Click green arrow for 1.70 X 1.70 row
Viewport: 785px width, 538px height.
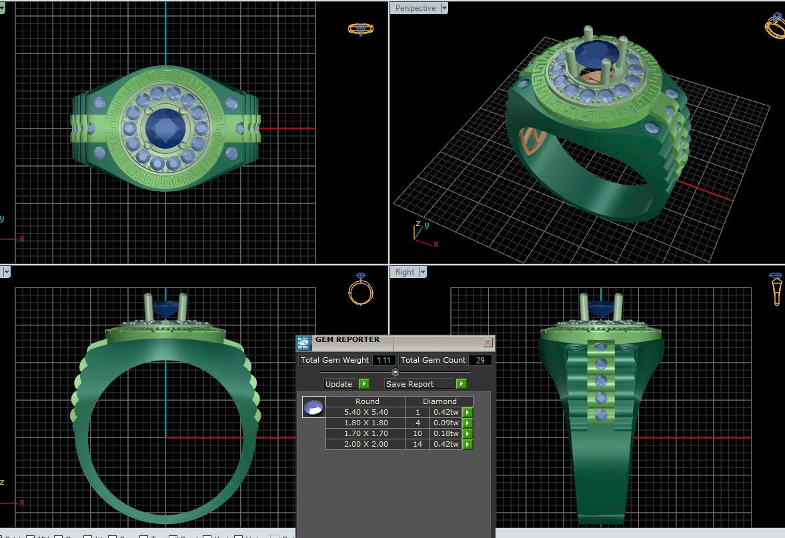(x=468, y=433)
